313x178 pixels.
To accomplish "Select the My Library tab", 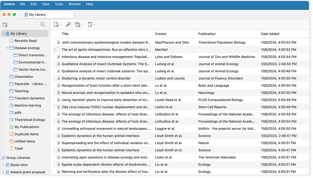I will point(48,15).
